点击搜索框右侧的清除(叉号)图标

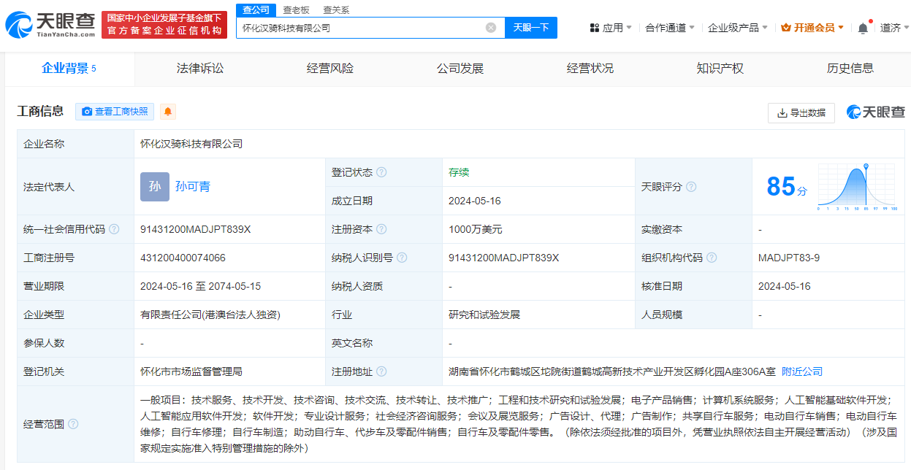491,27
